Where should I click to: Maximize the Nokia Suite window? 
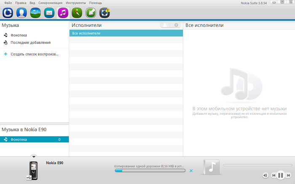[282, 2]
